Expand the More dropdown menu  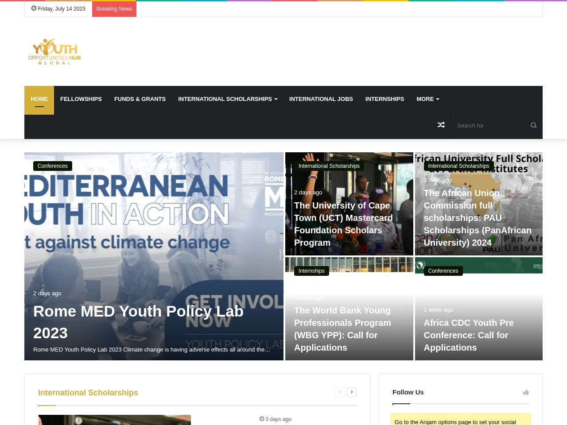point(427,99)
